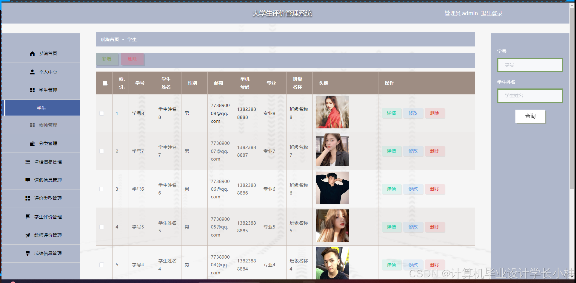576x283 pixels.
Task: Open 详情 for student 学号8
Action: pyautogui.click(x=391, y=113)
